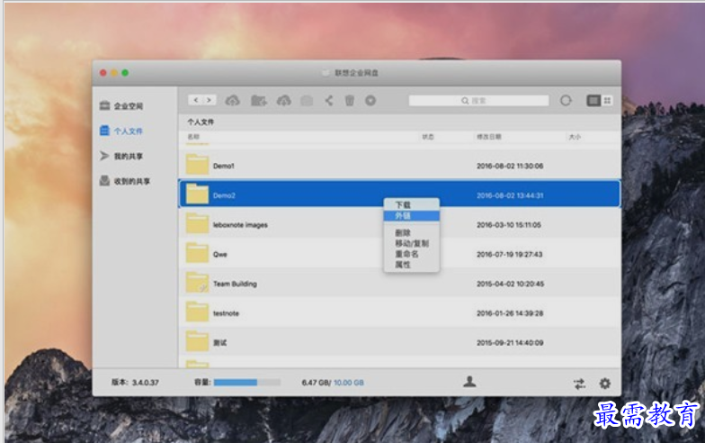Image resolution: width=705 pixels, height=443 pixels.
Task: Click the Demo1 folder name
Action: click(223, 166)
